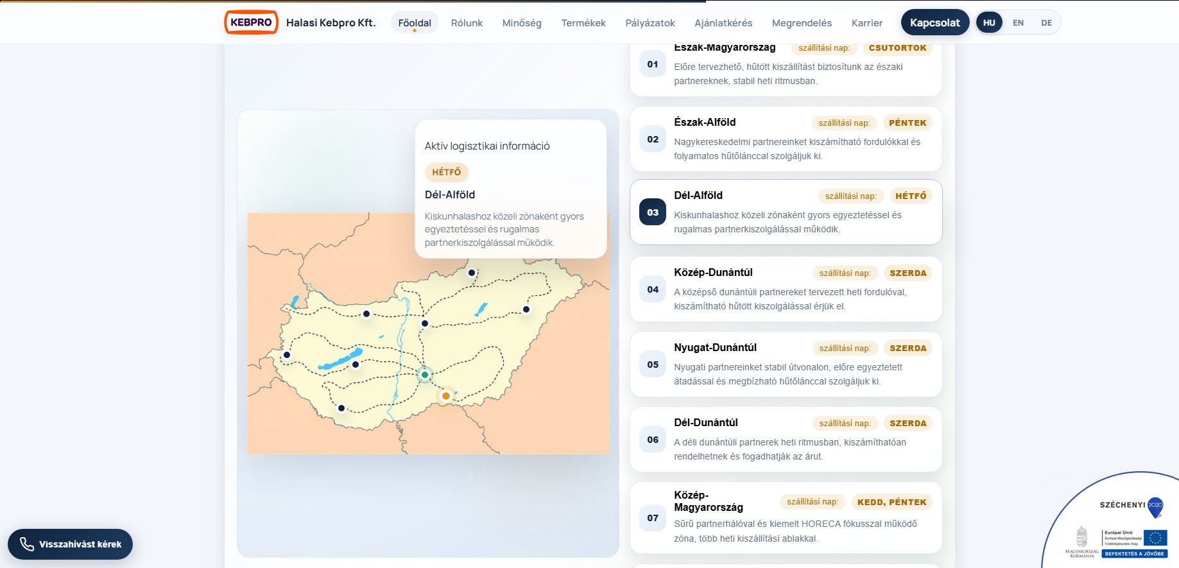The image size is (1179, 568).
Task: Click SZERDA tag in Közép-Dunántúl card
Action: click(x=908, y=273)
